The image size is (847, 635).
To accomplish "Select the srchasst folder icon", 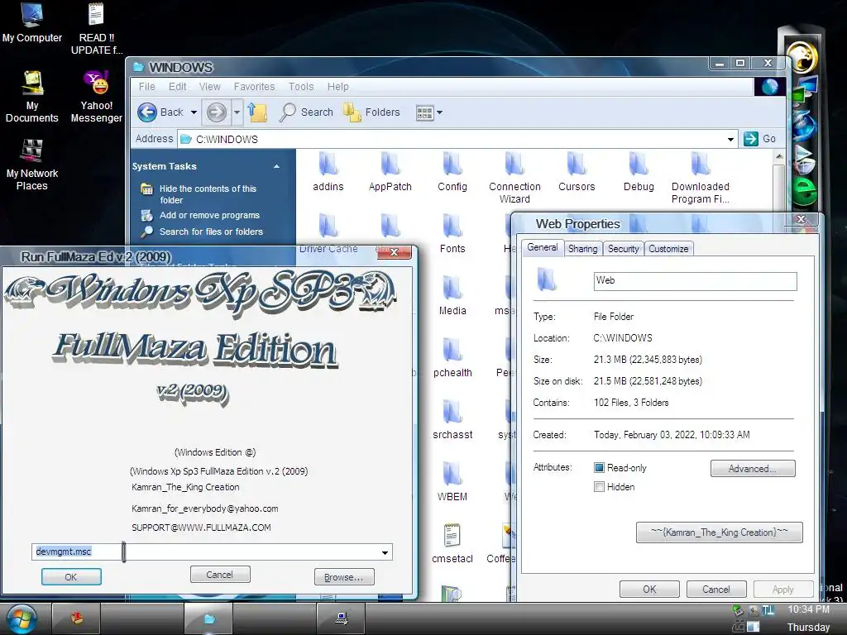I will pos(452,412).
